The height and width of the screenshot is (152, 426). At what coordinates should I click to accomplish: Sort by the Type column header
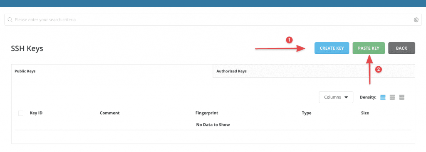(x=307, y=113)
